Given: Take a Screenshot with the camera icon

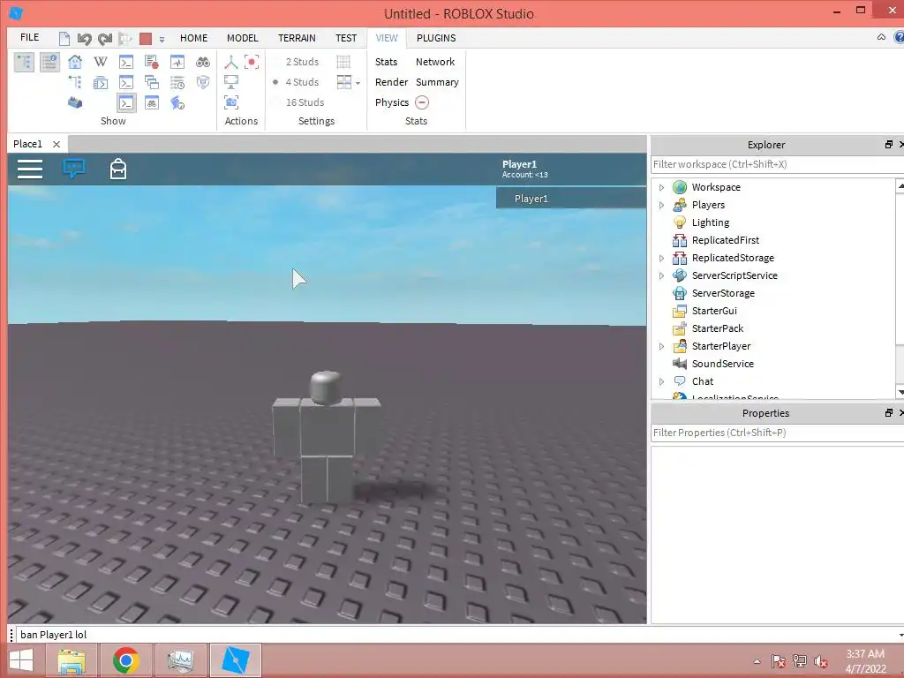Looking at the screenshot, I should [231, 102].
